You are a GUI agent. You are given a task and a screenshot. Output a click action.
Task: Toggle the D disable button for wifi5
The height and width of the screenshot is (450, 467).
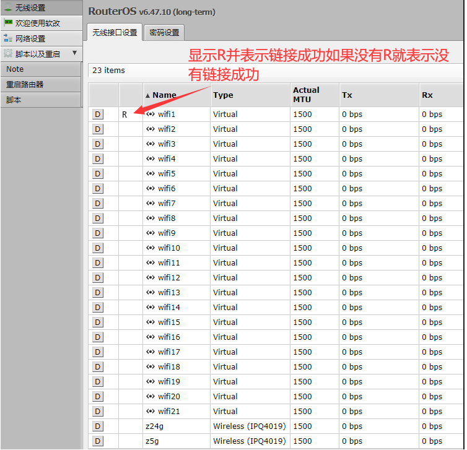[98, 174]
